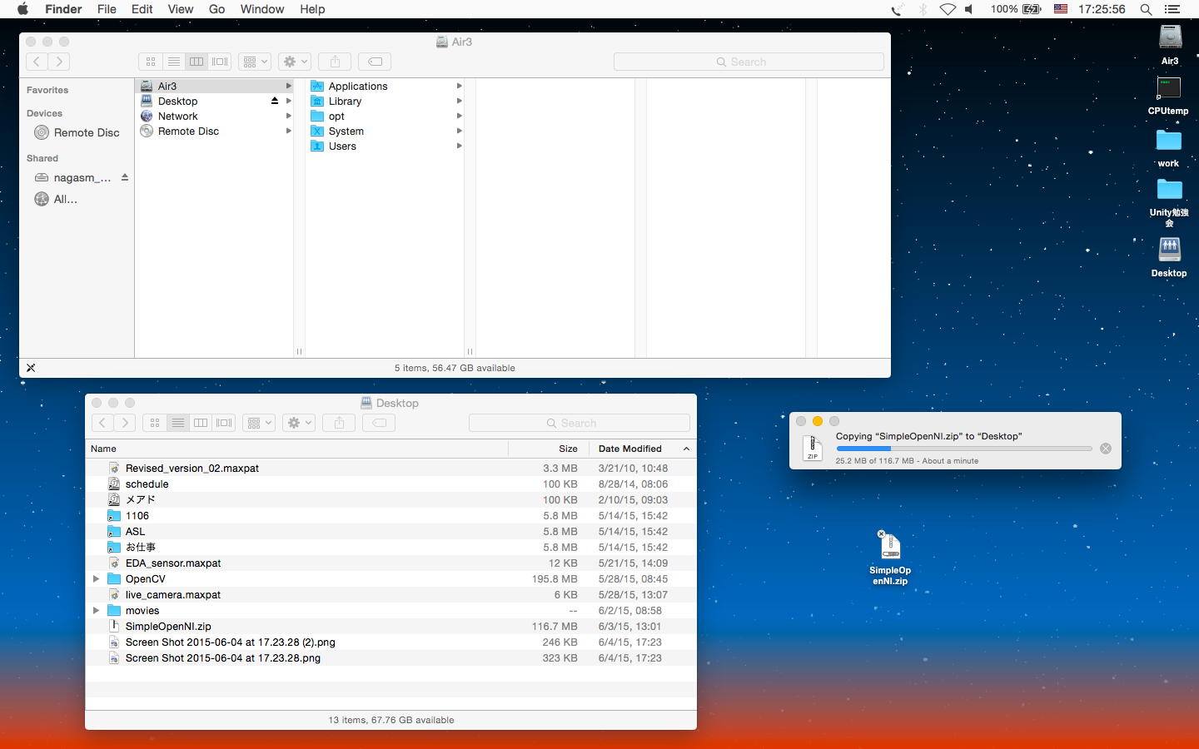Open action gear menu in Desktop window

point(298,423)
